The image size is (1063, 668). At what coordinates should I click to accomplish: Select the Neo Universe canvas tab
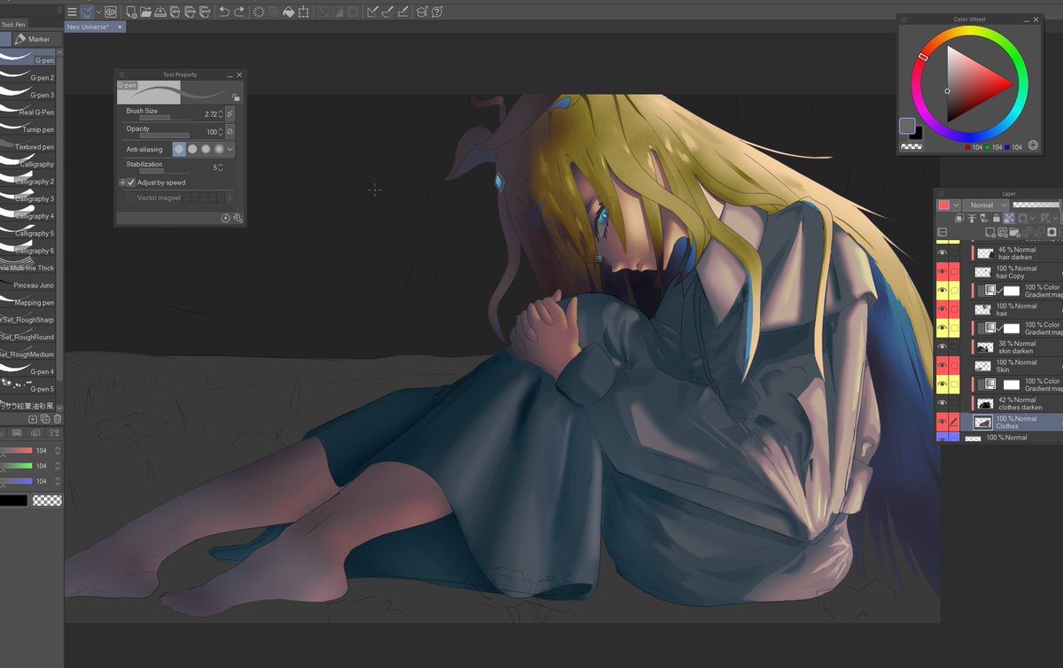[88, 27]
